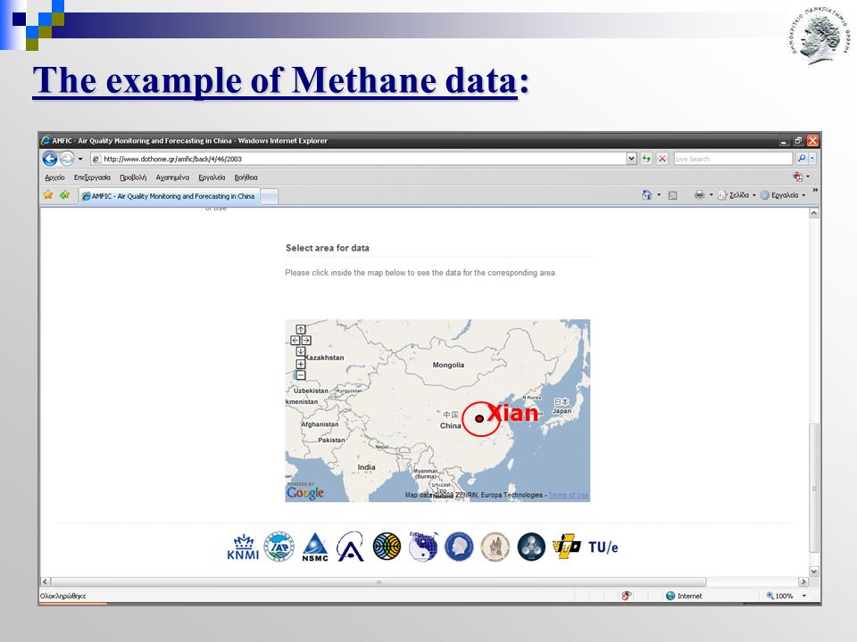Screen dimensions: 857x642
Task: Click the magnifier search button
Action: click(801, 159)
